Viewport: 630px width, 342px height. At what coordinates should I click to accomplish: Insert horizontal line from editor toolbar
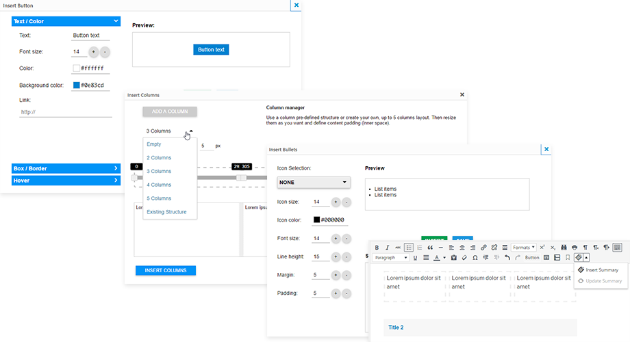click(441, 248)
